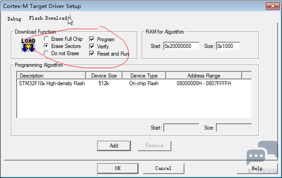The image size is (282, 178).
Task: Open Help for this dialog
Action: [257, 168]
